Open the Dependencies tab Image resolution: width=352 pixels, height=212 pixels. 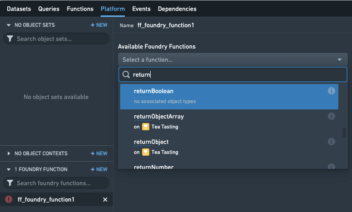tap(177, 9)
